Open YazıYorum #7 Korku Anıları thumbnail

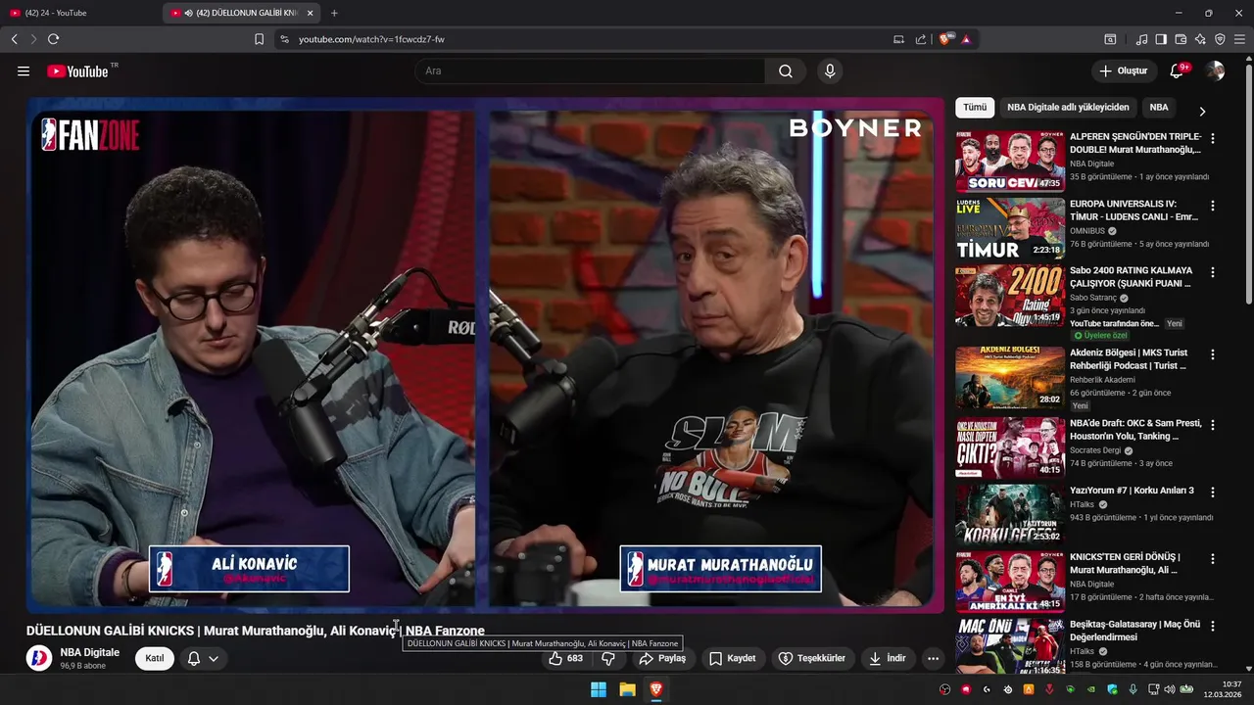pyautogui.click(x=1010, y=515)
